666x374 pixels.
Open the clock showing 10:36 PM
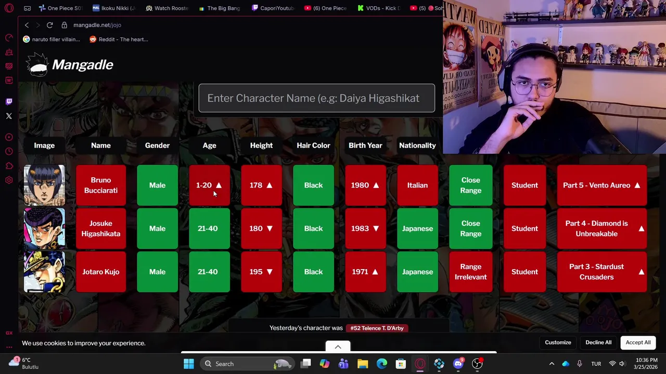[646, 364]
